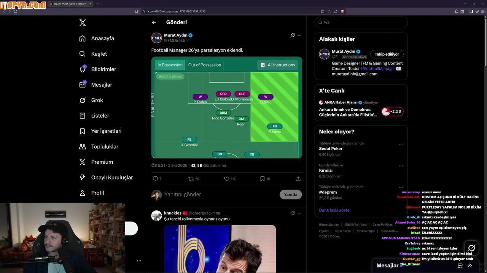Open Çerez Politikası footer link

pyautogui.click(x=382, y=225)
